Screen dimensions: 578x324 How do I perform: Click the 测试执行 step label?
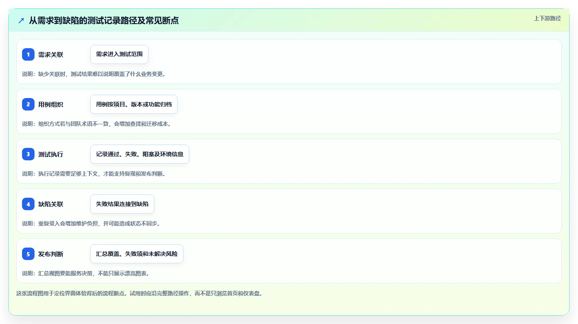[51, 154]
